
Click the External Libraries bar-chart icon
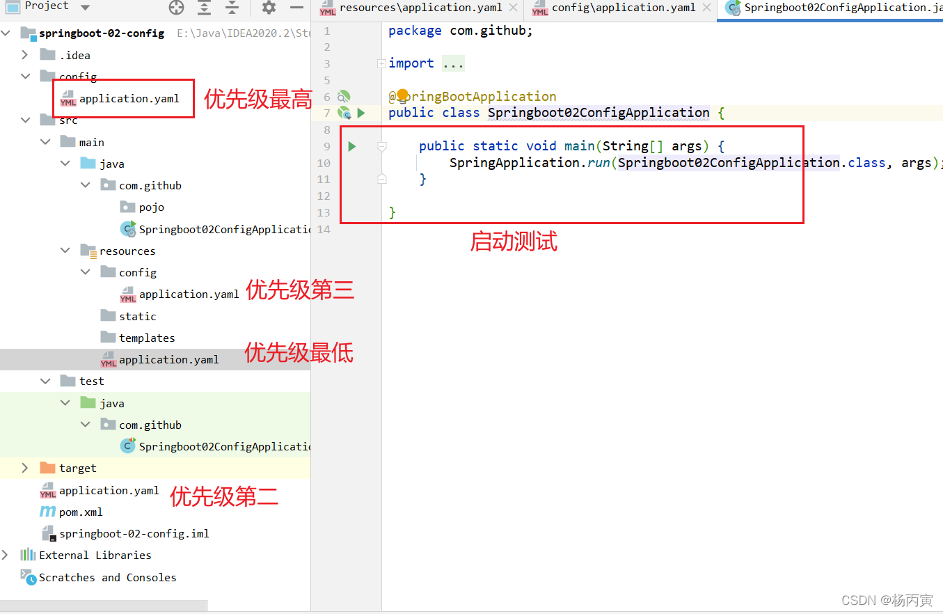[x=28, y=555]
